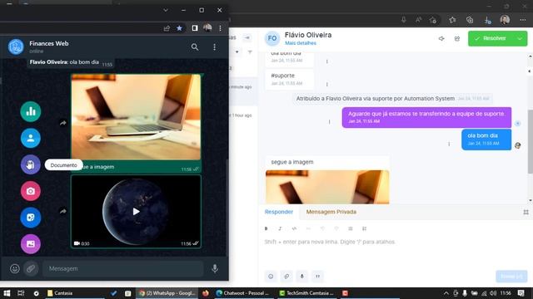Open Chrome profile avatar
Screen dimensions: 533x299
tap(207, 27)
